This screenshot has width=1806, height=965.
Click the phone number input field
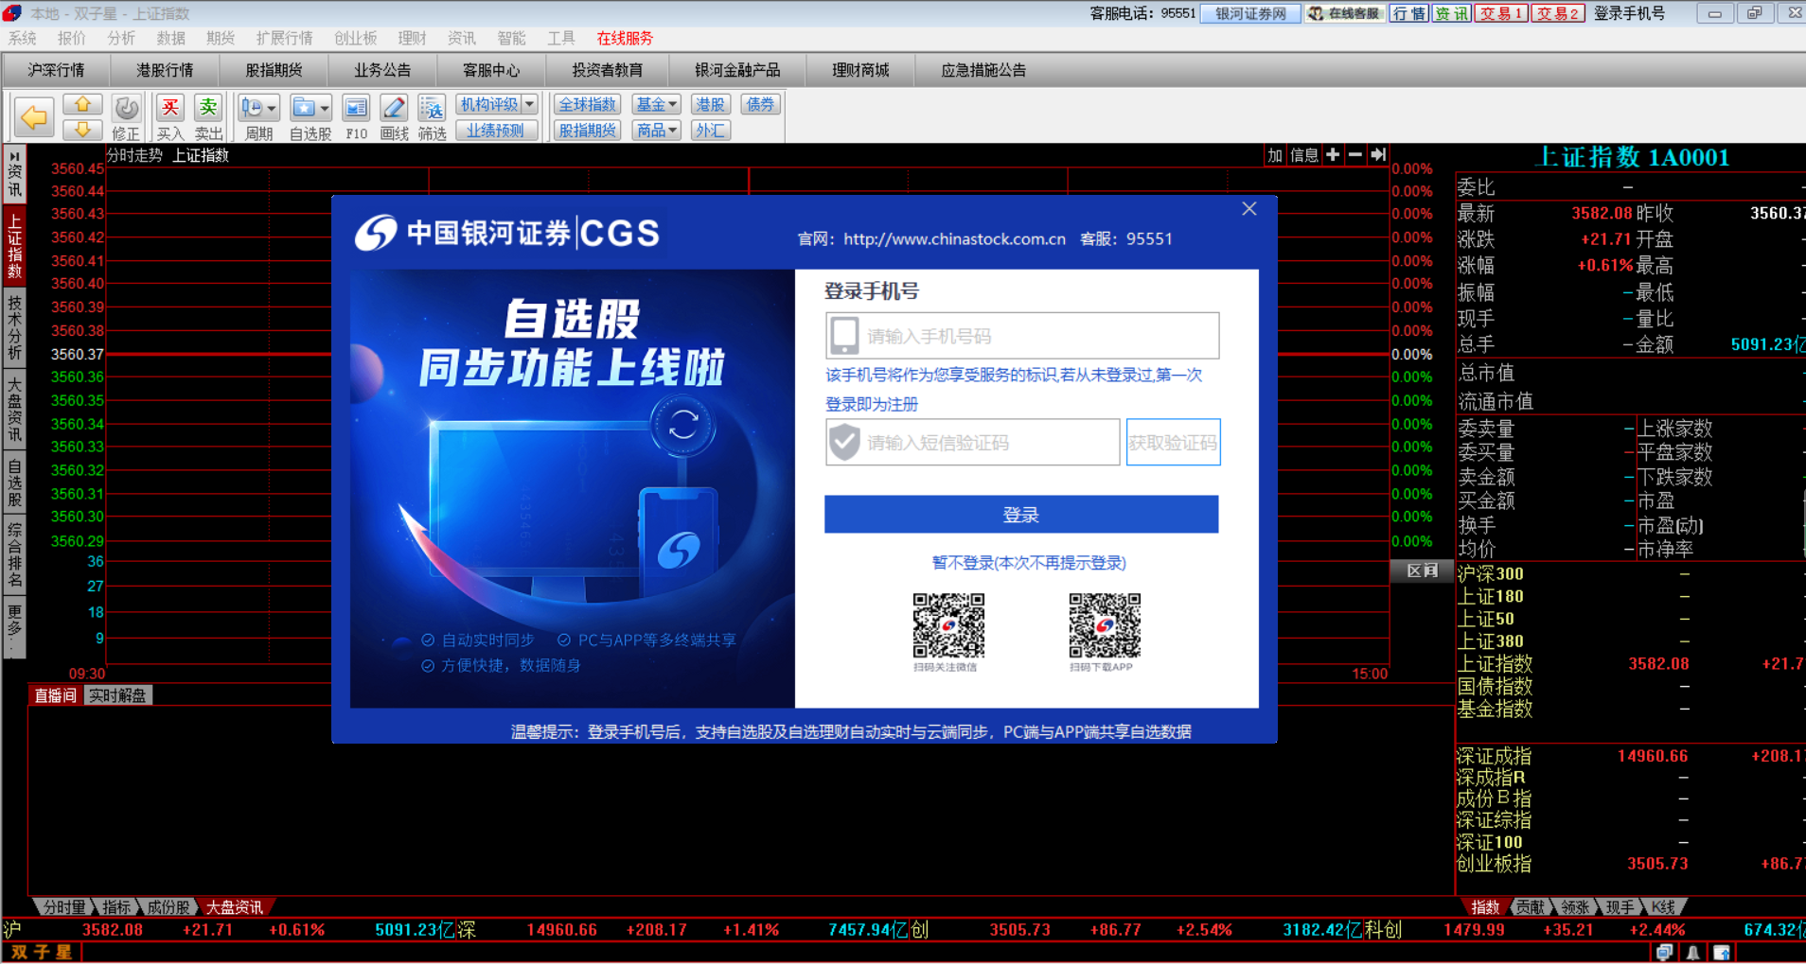tap(1022, 336)
